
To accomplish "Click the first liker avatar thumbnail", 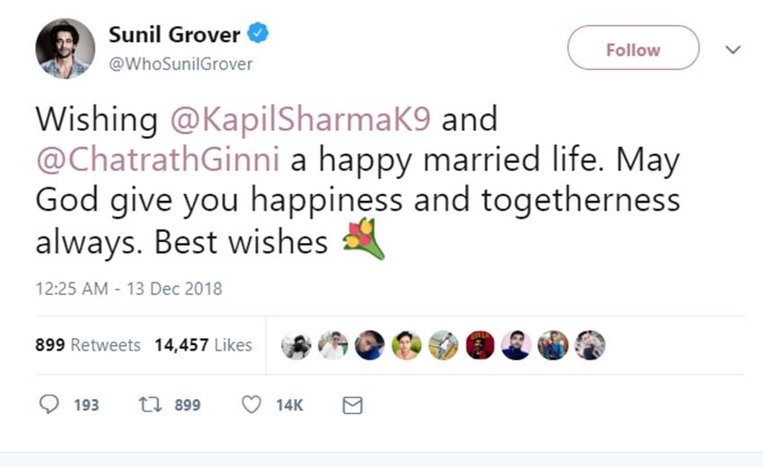I will [295, 345].
